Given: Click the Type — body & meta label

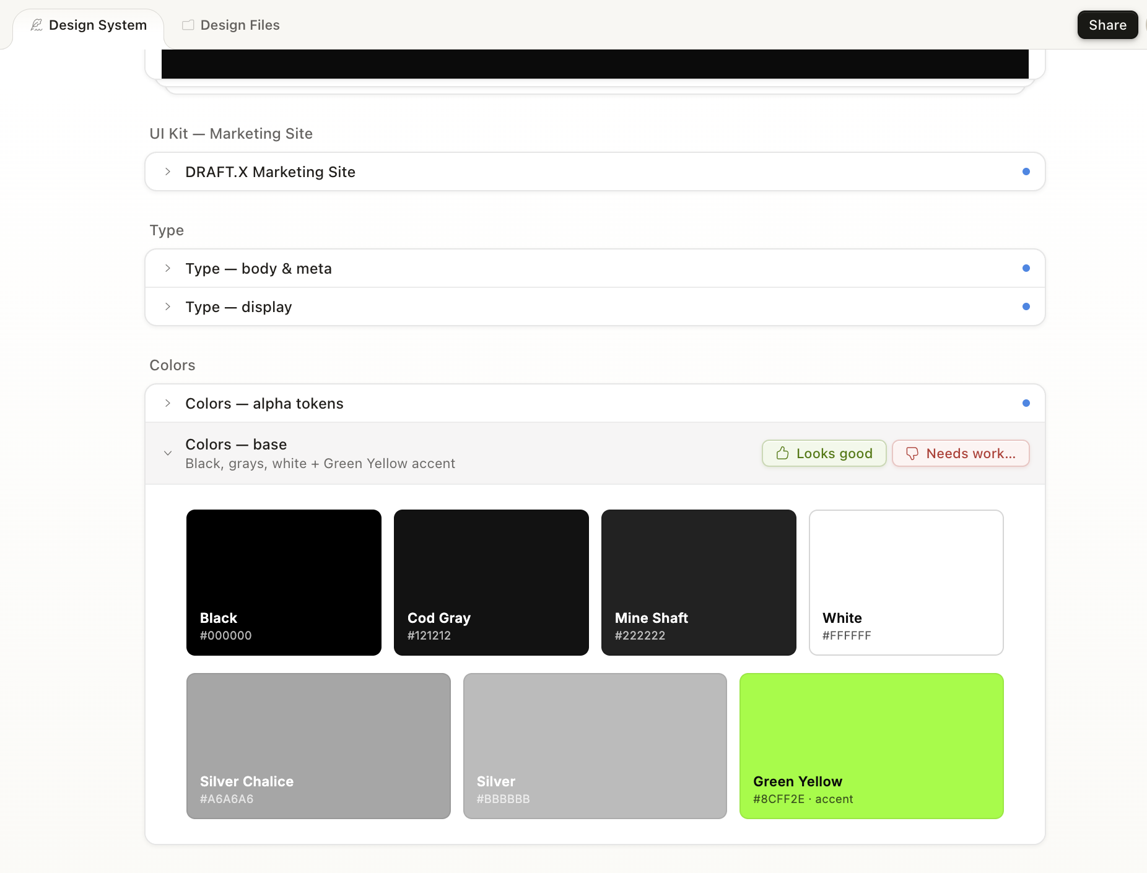Looking at the screenshot, I should (258, 269).
